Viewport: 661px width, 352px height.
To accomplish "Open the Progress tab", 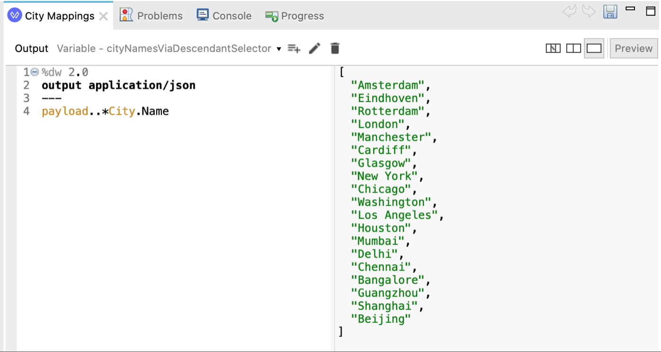I will pos(295,16).
